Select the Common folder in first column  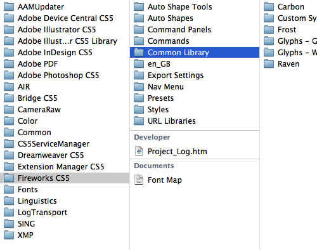[65, 133]
